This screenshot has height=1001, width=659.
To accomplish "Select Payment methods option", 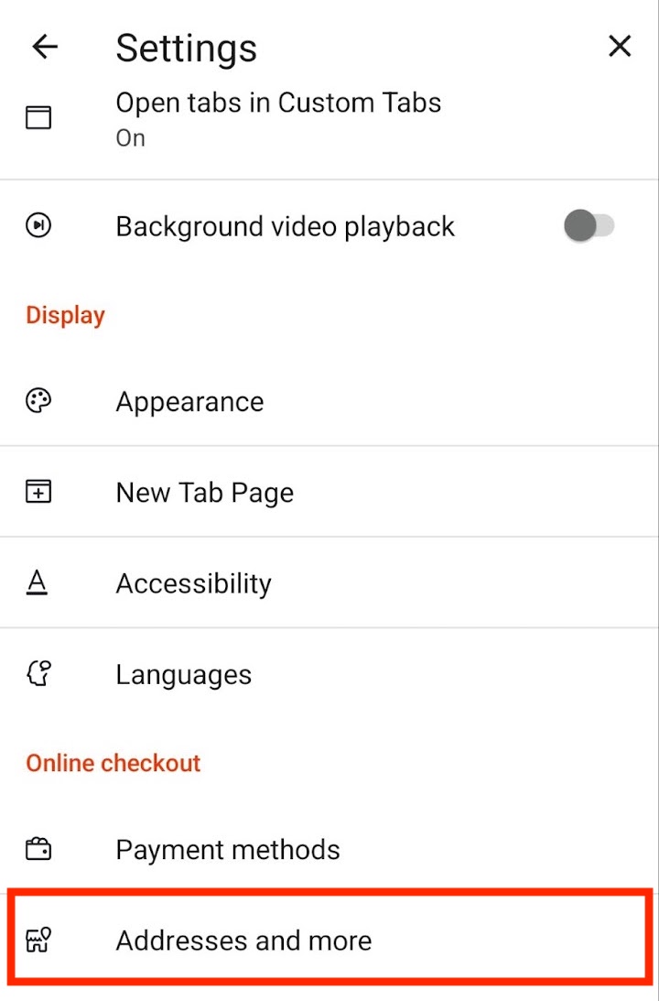I will [x=329, y=849].
